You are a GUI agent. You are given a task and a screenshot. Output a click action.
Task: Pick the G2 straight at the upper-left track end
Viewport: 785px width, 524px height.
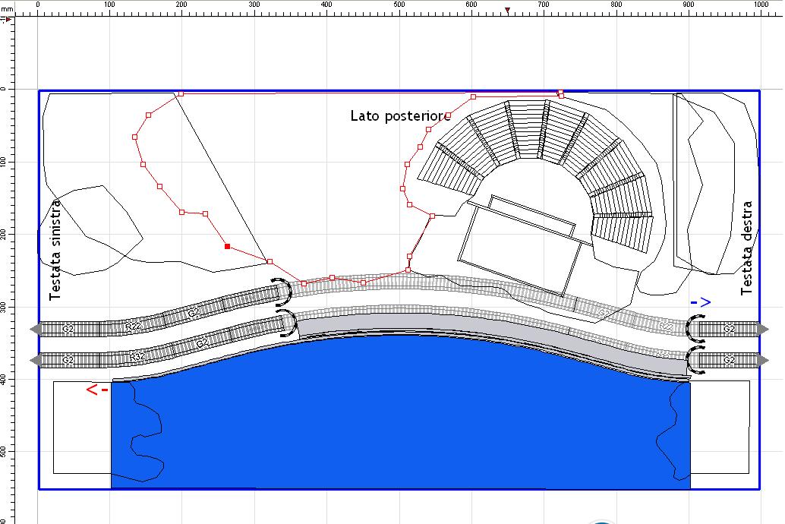68,329
